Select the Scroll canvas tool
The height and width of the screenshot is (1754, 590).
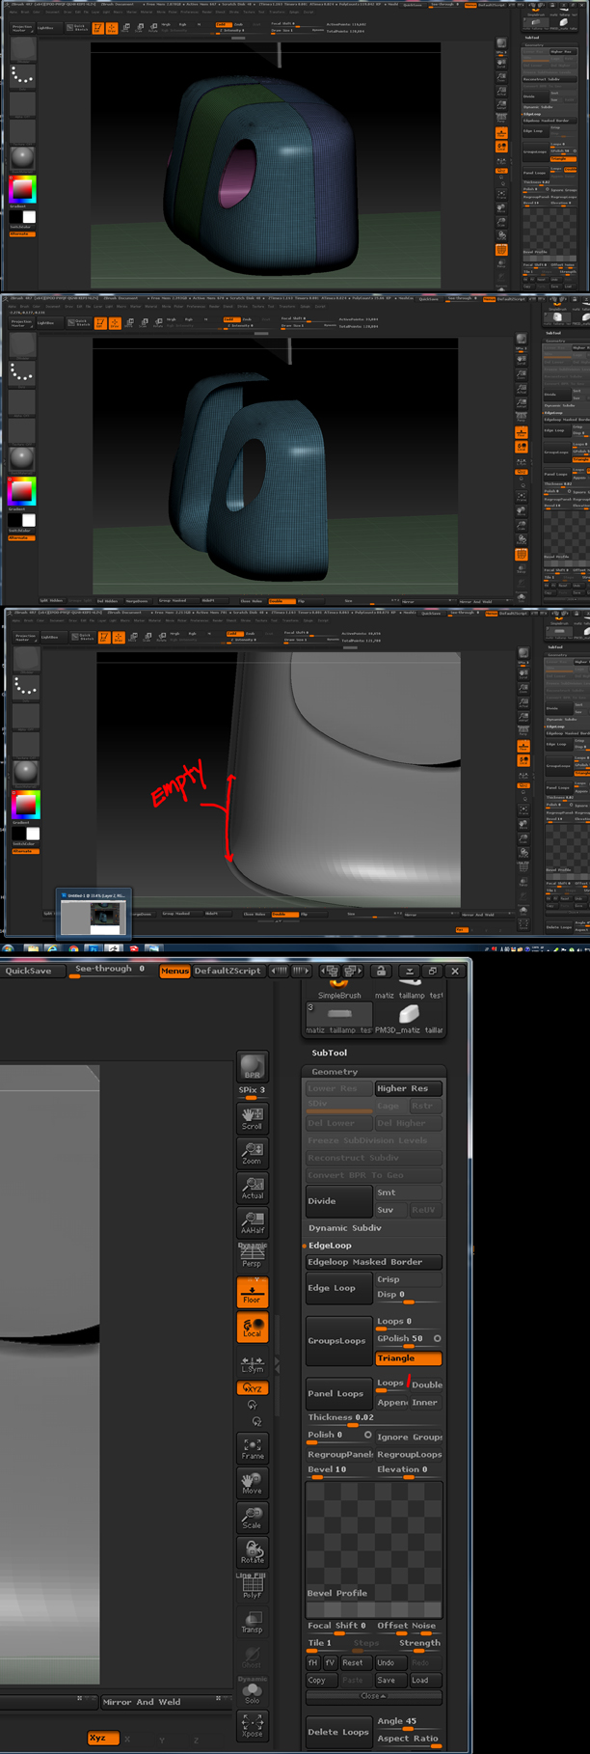tap(253, 1118)
